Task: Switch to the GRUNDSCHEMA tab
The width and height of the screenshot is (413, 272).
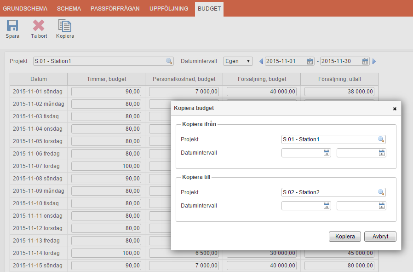Action: click(25, 8)
